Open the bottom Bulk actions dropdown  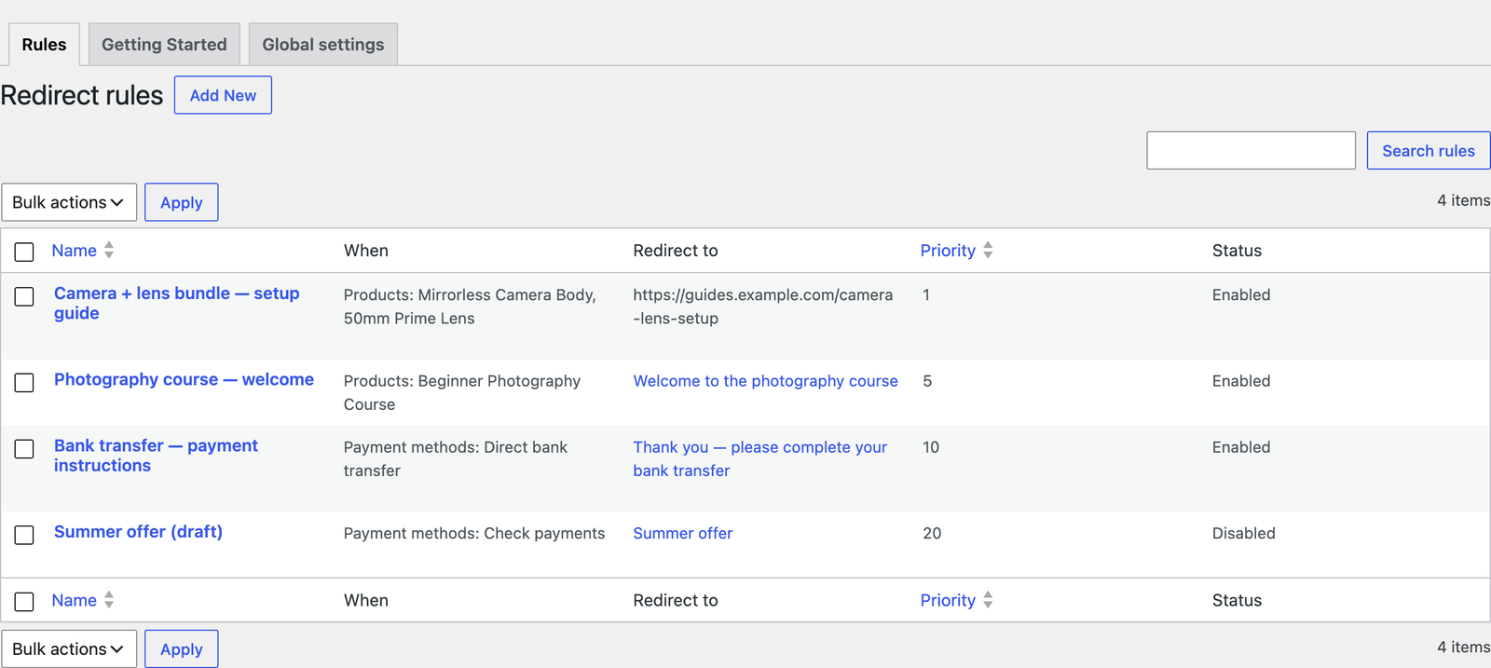coord(69,648)
